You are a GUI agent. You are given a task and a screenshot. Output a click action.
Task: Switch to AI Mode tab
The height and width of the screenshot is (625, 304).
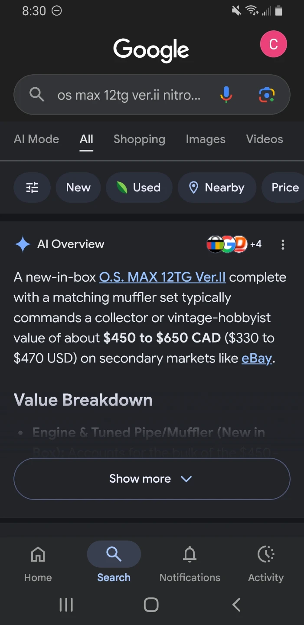pos(36,139)
